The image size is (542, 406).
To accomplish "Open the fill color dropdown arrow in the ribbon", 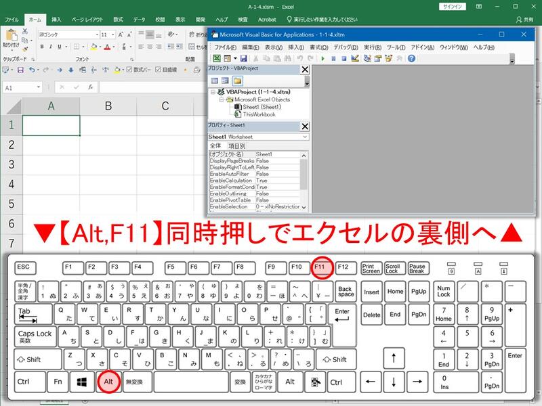I will coord(100,47).
